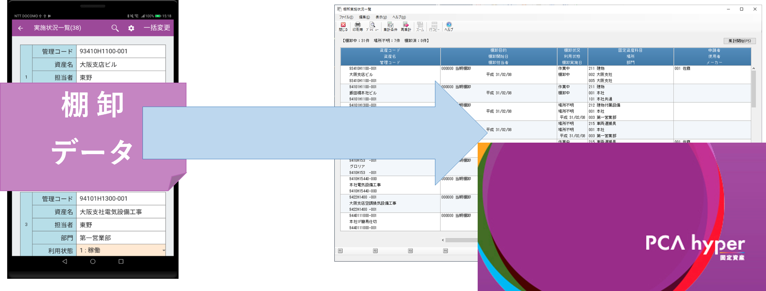The height and width of the screenshot is (291, 766).
Task: Click the cell 215 車両運搬具
Action: (602, 124)
